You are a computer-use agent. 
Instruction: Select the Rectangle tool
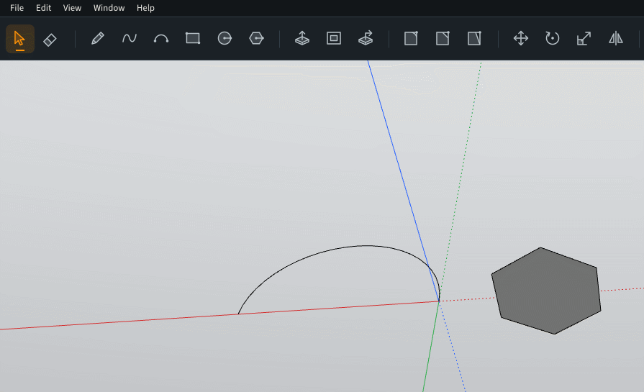[193, 39]
